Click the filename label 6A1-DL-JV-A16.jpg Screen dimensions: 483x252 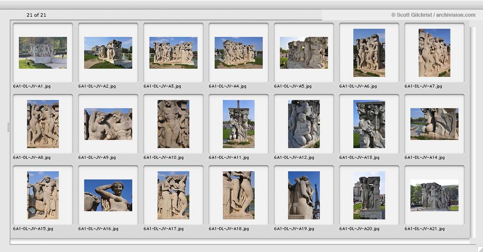click(x=98, y=228)
